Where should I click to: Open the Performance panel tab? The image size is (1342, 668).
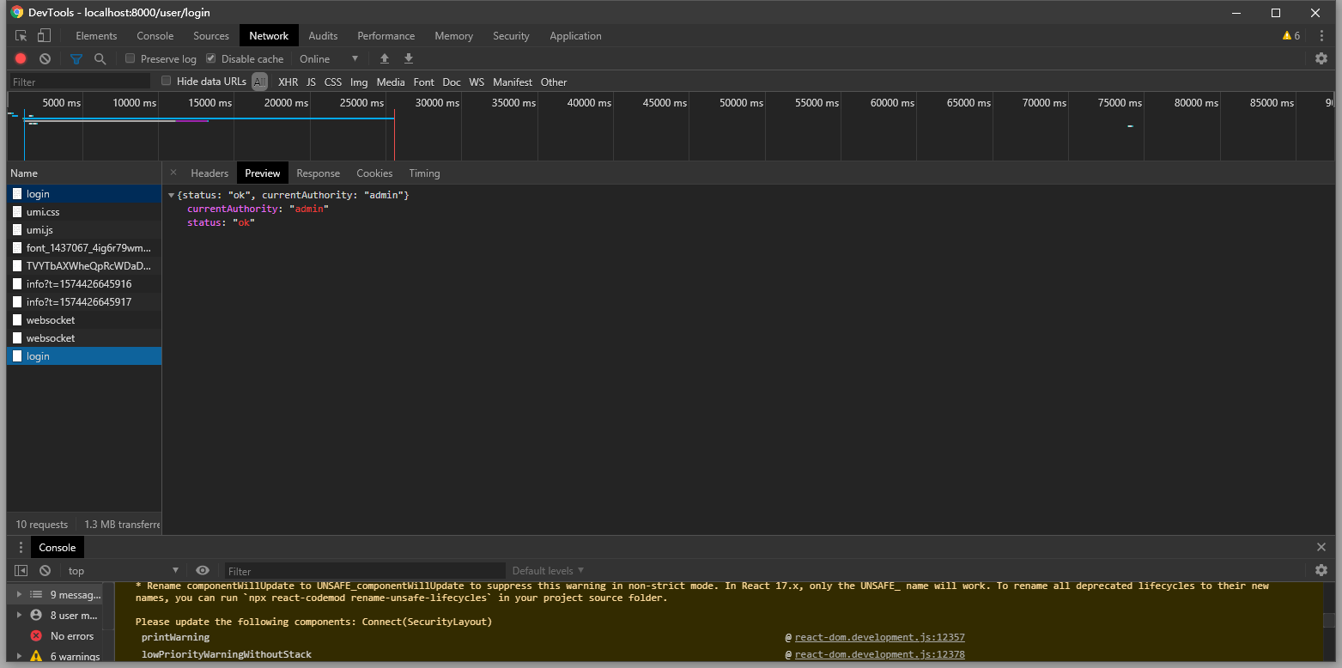point(386,36)
